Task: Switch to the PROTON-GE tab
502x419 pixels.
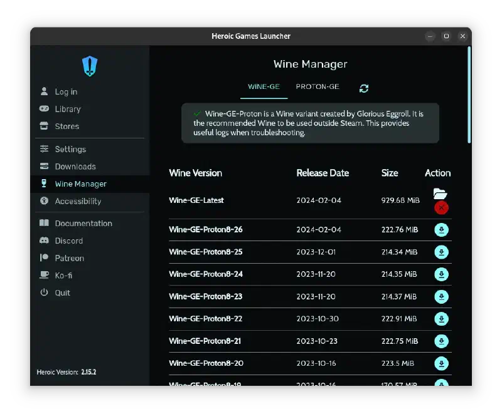Action: [318, 86]
